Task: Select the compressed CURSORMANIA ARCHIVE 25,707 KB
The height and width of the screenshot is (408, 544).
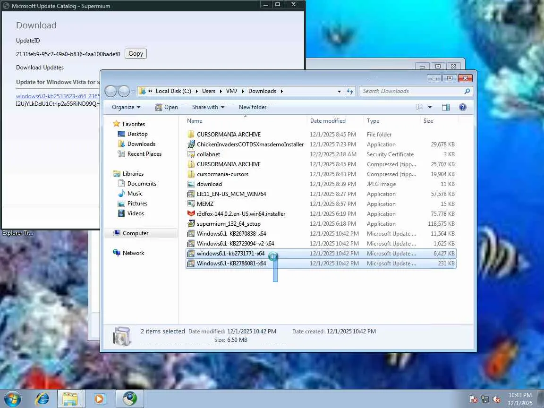Action: pyautogui.click(x=229, y=164)
